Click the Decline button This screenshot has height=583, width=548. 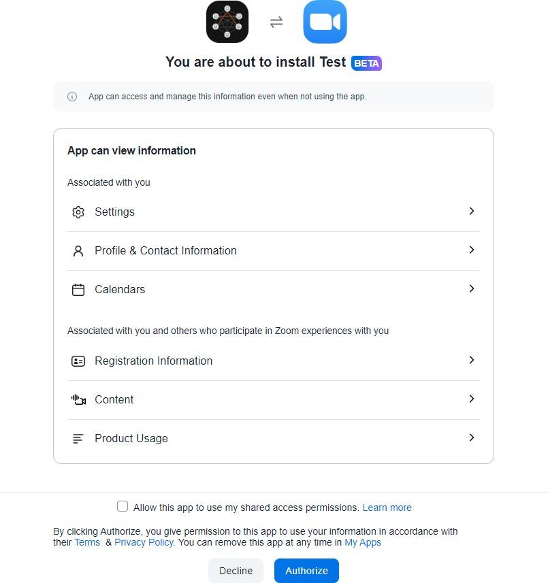(x=236, y=571)
